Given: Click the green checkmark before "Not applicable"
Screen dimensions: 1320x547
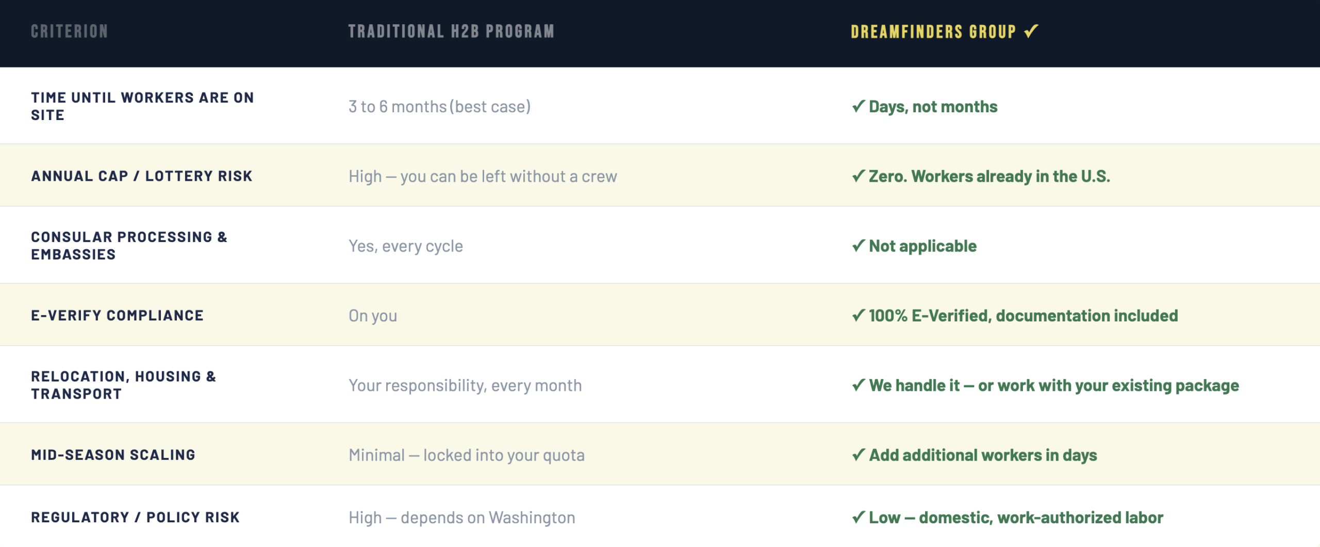Looking at the screenshot, I should (858, 246).
